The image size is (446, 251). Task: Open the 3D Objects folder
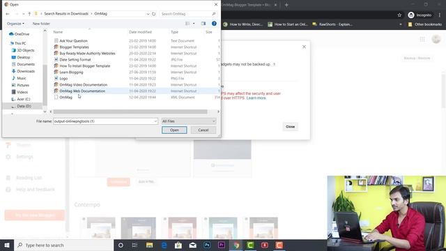[x=23, y=50]
